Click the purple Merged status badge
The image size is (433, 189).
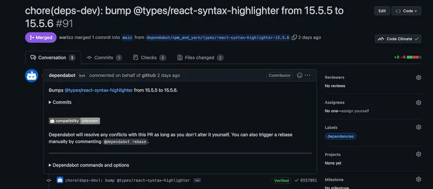click(41, 37)
